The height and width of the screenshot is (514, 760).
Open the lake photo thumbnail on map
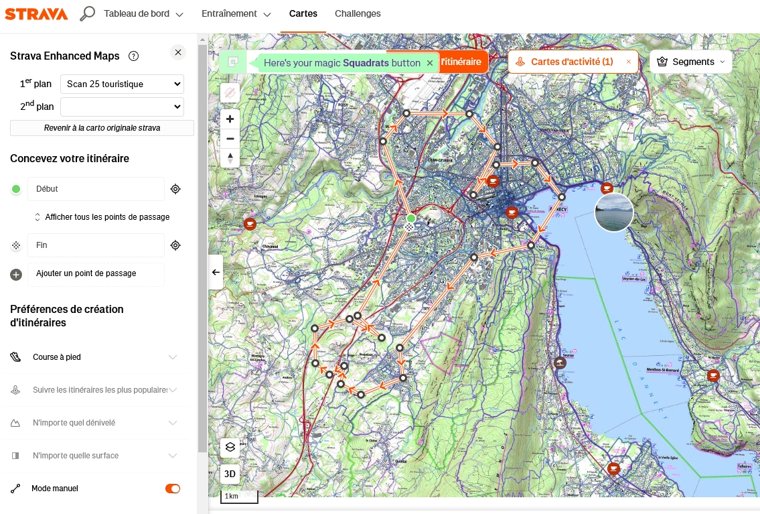point(613,212)
